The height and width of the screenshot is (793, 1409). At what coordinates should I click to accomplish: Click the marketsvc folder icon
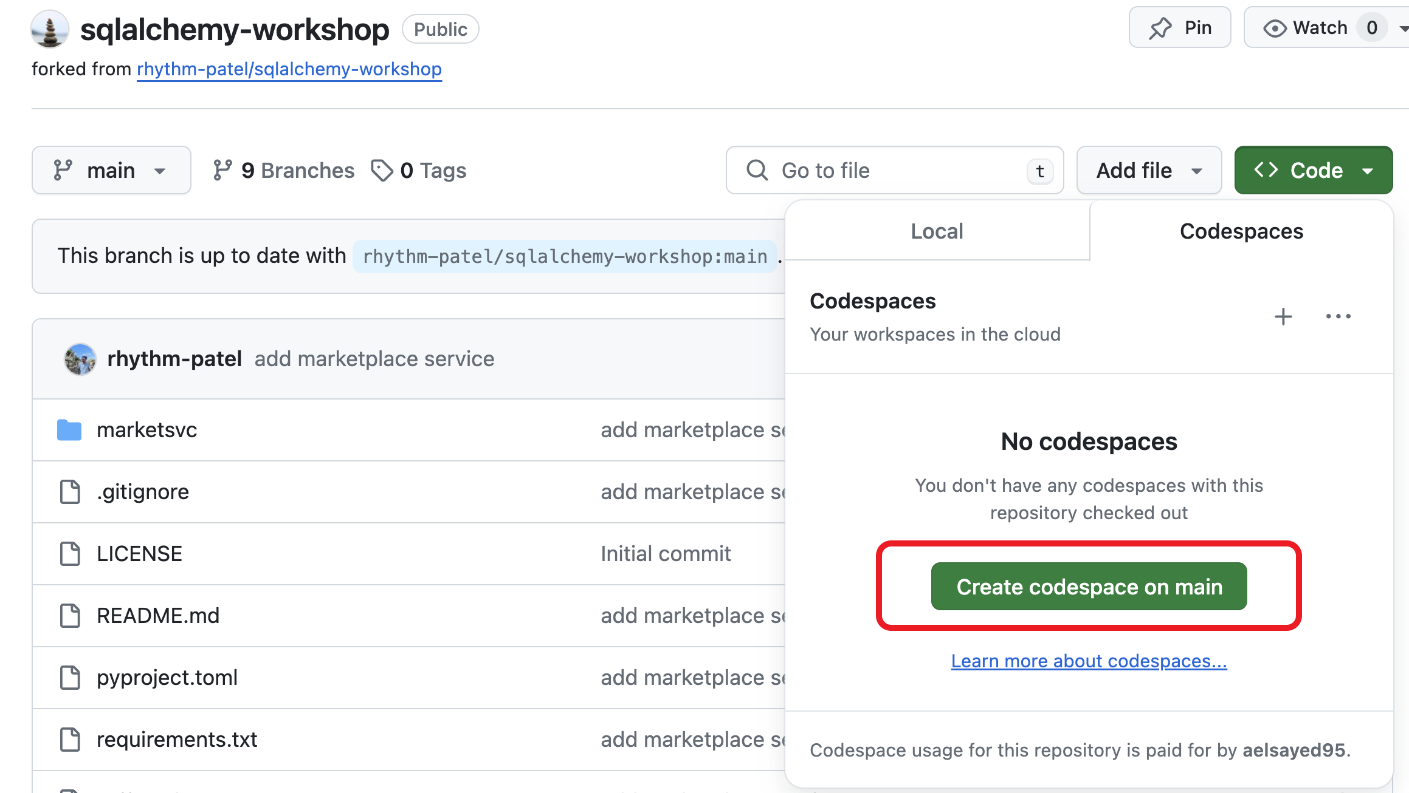(69, 430)
